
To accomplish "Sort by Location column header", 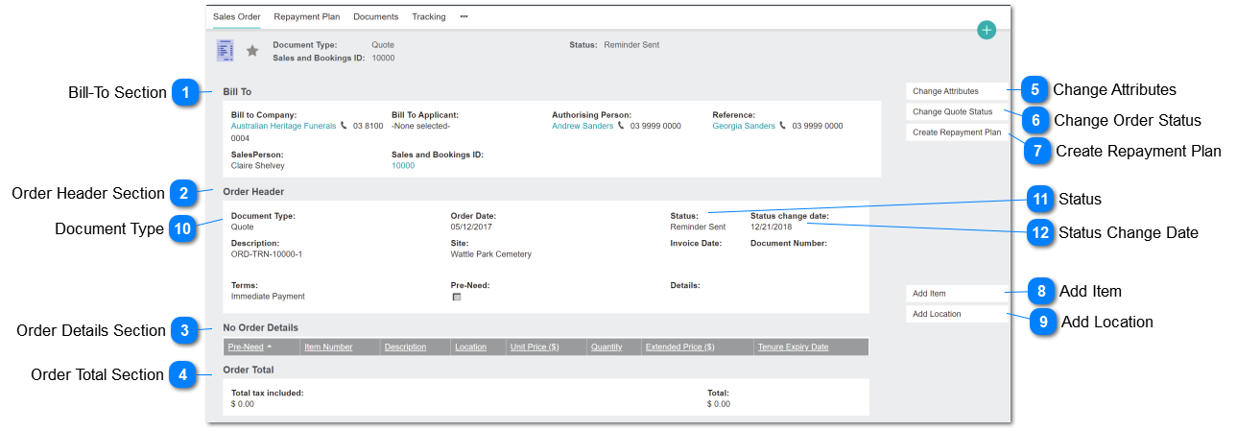I will (x=470, y=347).
